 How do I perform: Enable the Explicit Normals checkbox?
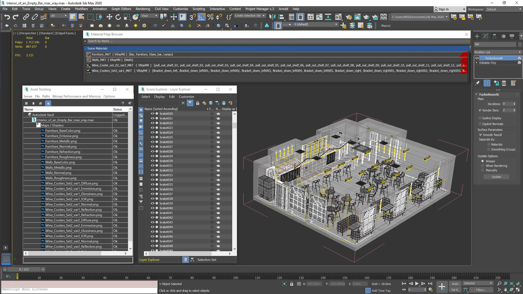point(480,124)
